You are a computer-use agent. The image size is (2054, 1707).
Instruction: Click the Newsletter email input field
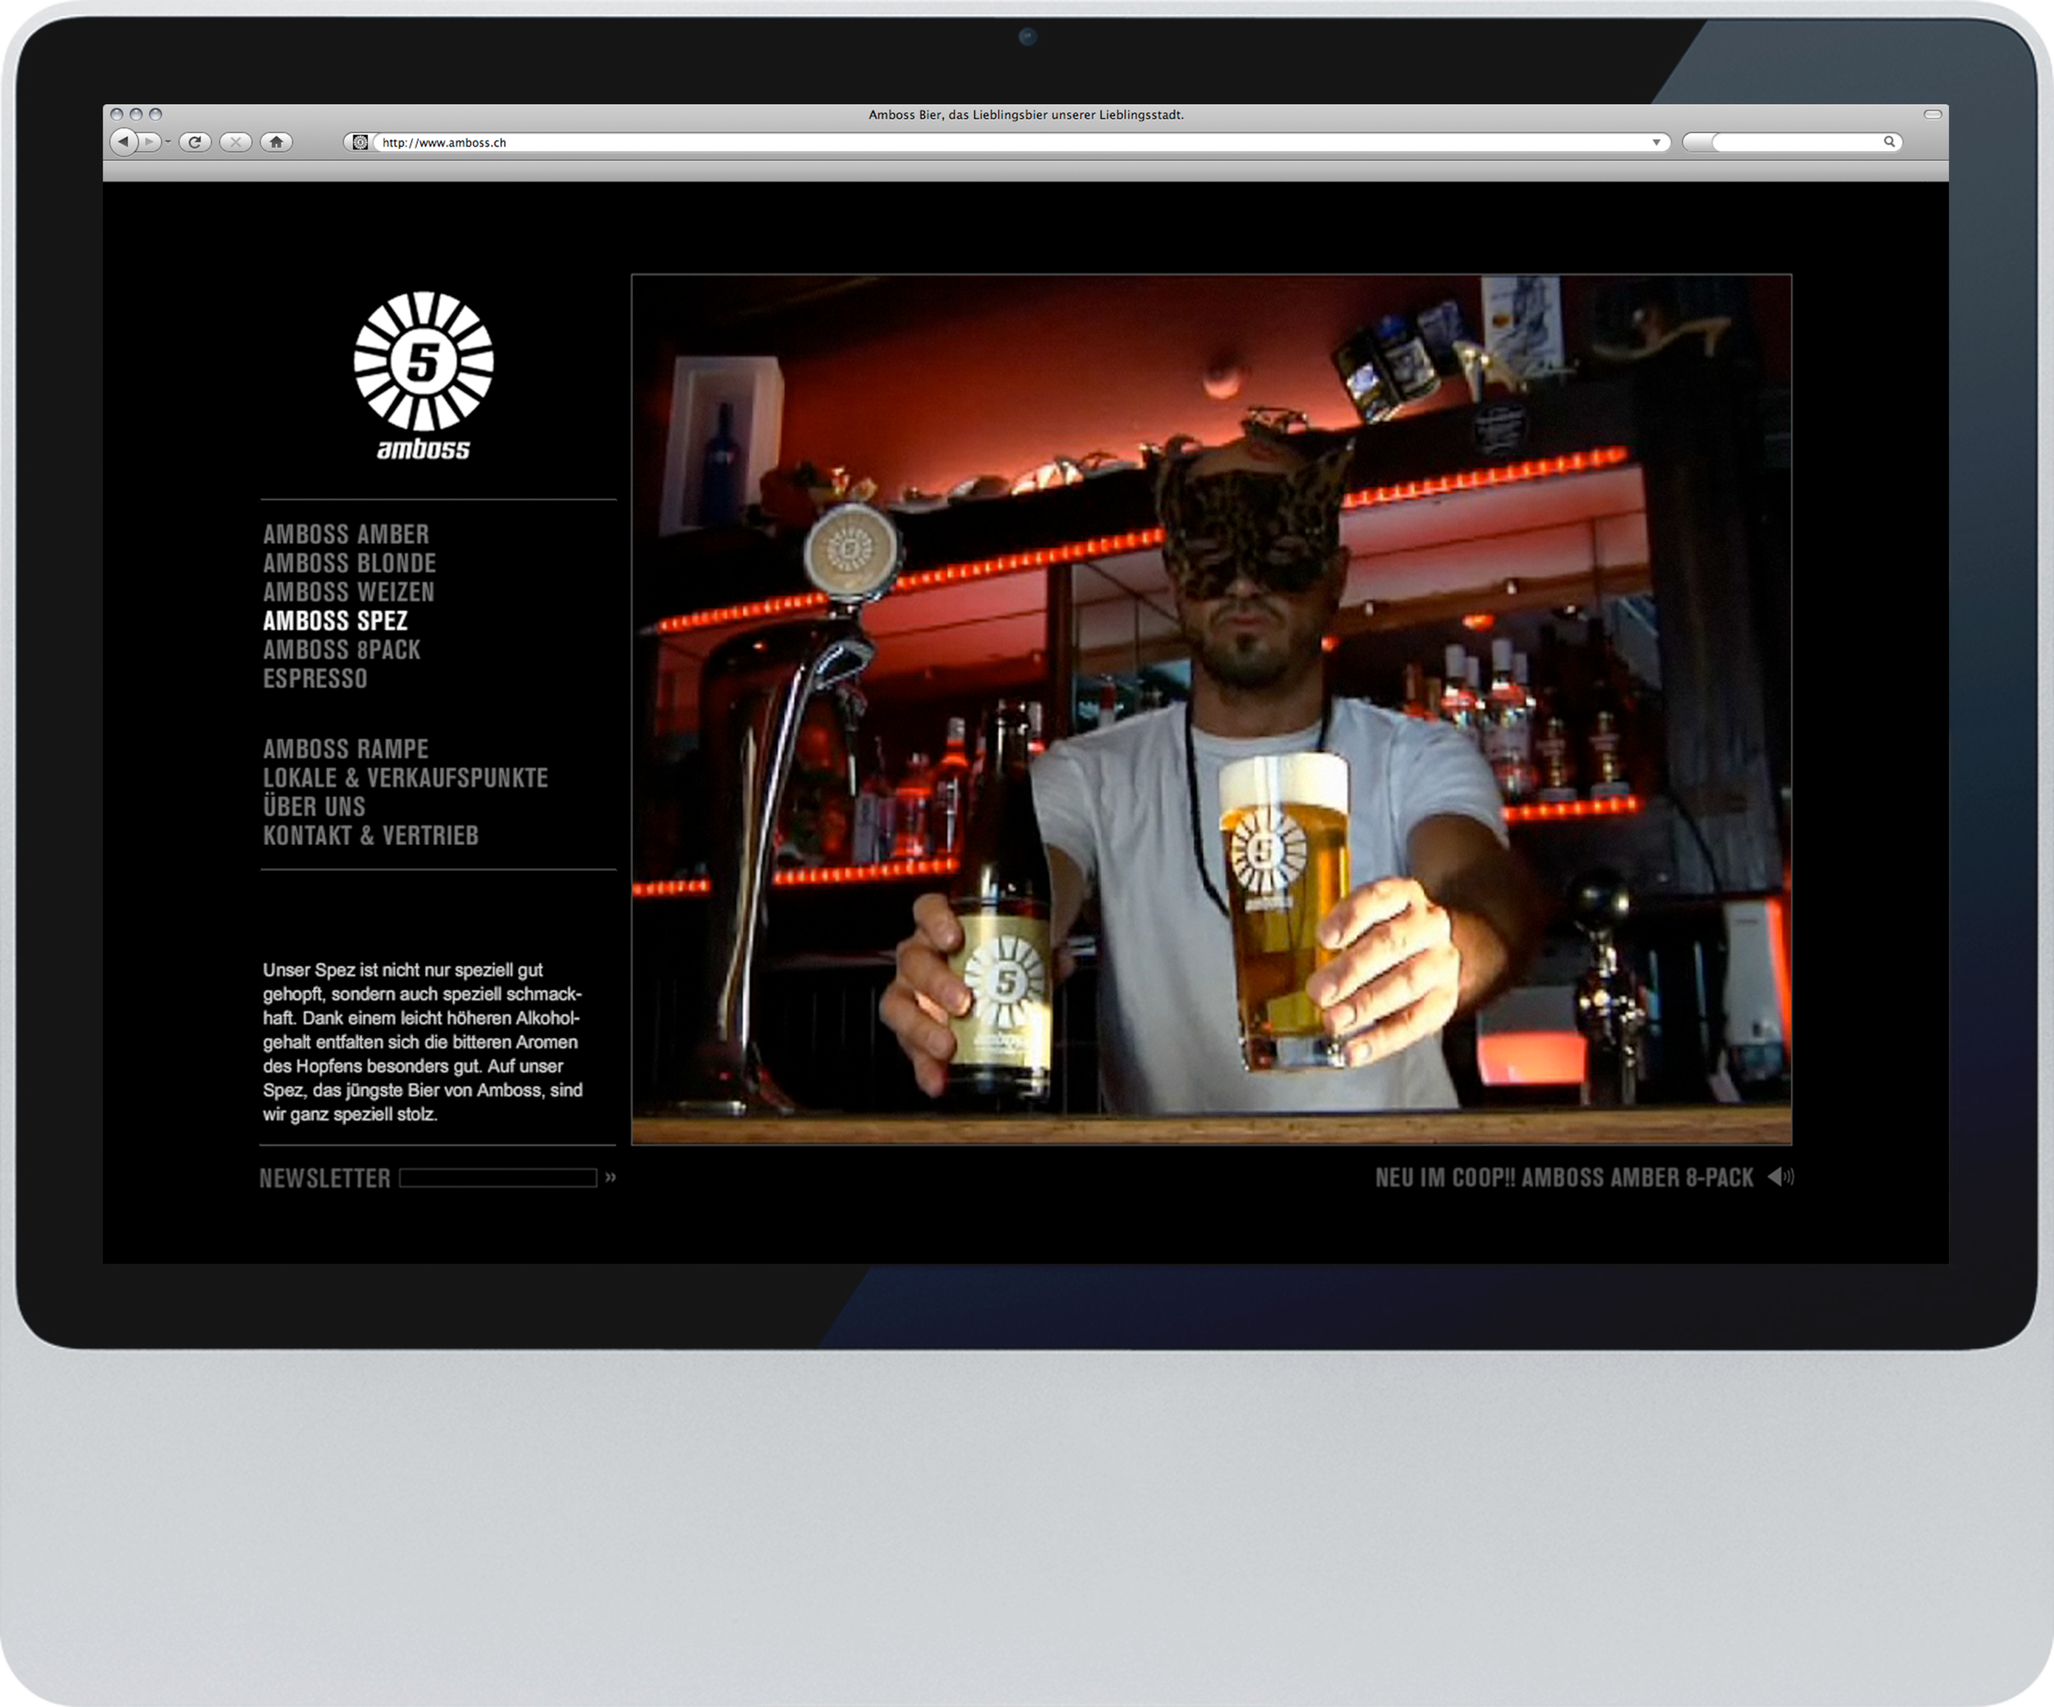pyautogui.click(x=498, y=1178)
